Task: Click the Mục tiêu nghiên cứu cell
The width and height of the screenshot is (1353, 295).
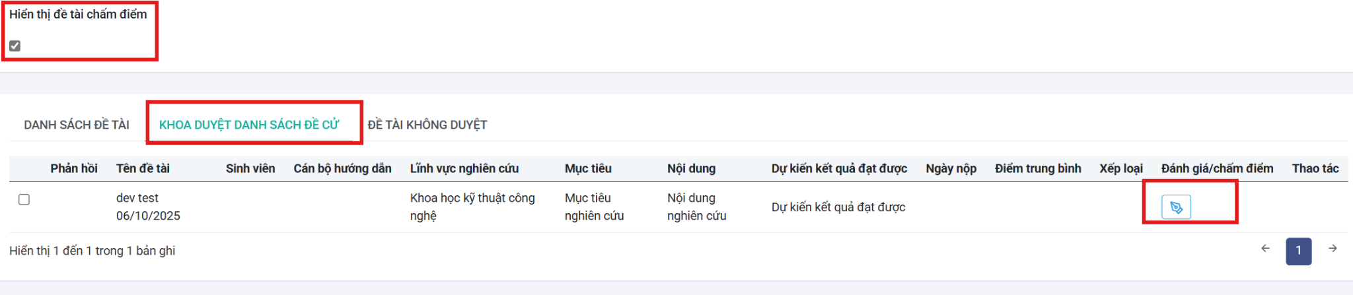Action: click(x=594, y=207)
